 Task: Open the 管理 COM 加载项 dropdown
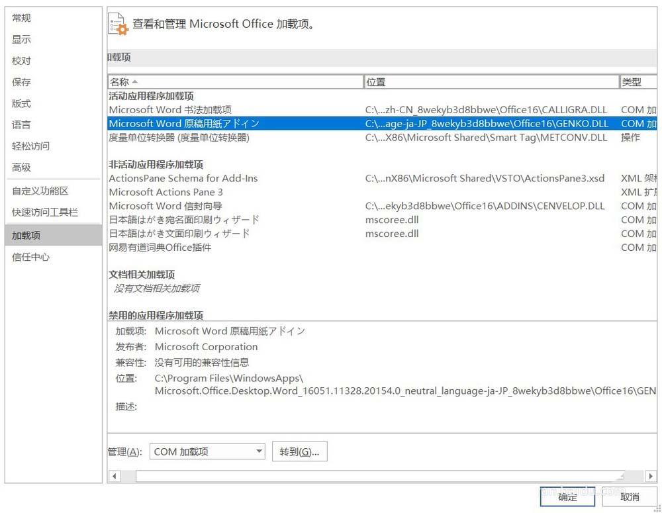pos(207,452)
